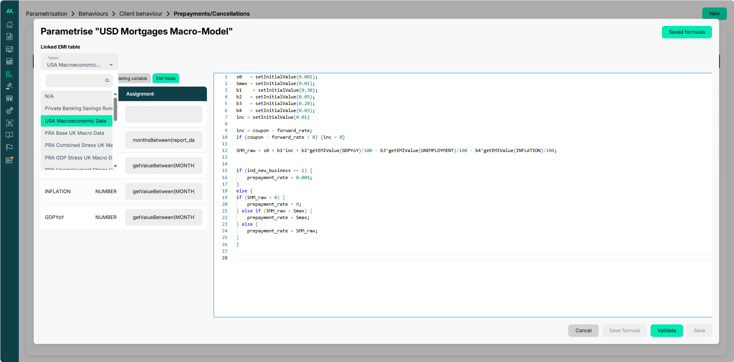Image resolution: width=734 pixels, height=362 pixels.
Task: Validate the formula code
Action: 667,330
